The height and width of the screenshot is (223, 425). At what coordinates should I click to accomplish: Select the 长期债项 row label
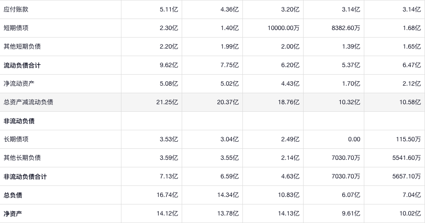tap(16, 139)
